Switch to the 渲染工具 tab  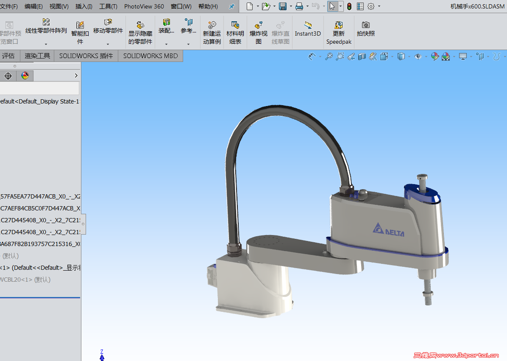[37, 56]
